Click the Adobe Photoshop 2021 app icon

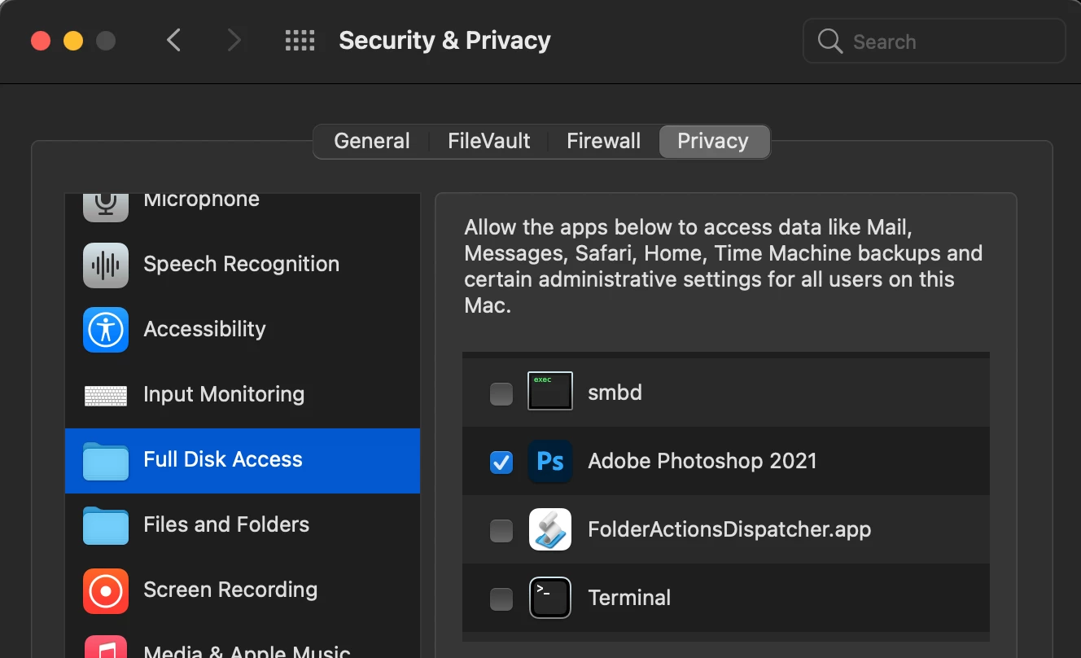(x=550, y=462)
